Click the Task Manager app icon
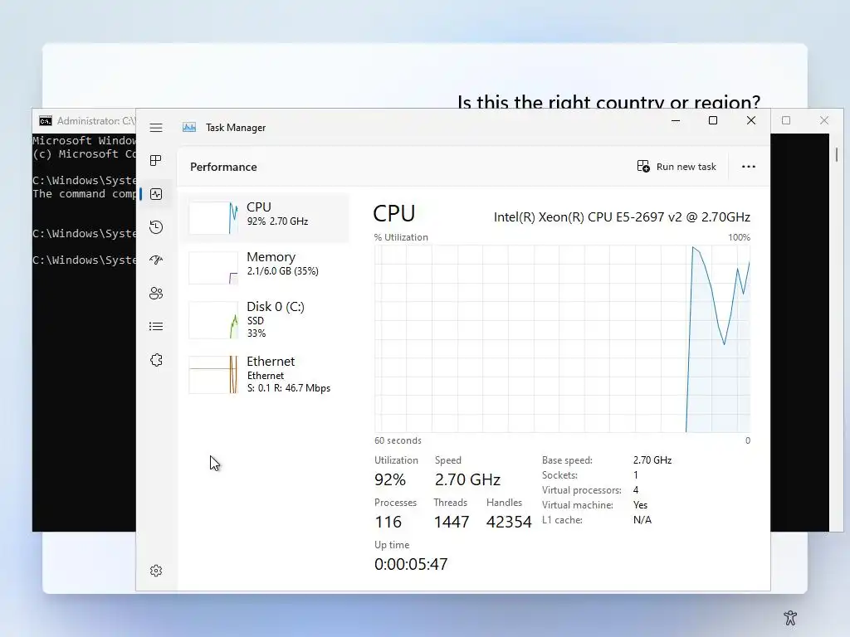Viewport: 850px width, 637px height. click(189, 127)
